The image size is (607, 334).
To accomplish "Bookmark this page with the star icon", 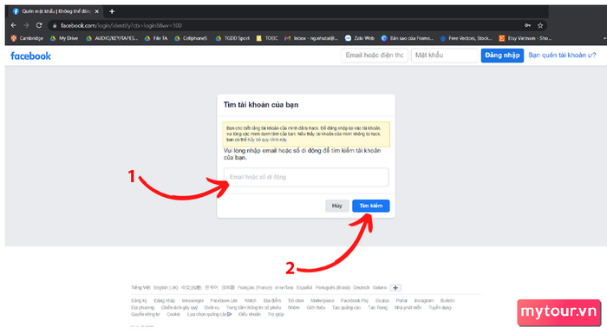I will [x=540, y=25].
